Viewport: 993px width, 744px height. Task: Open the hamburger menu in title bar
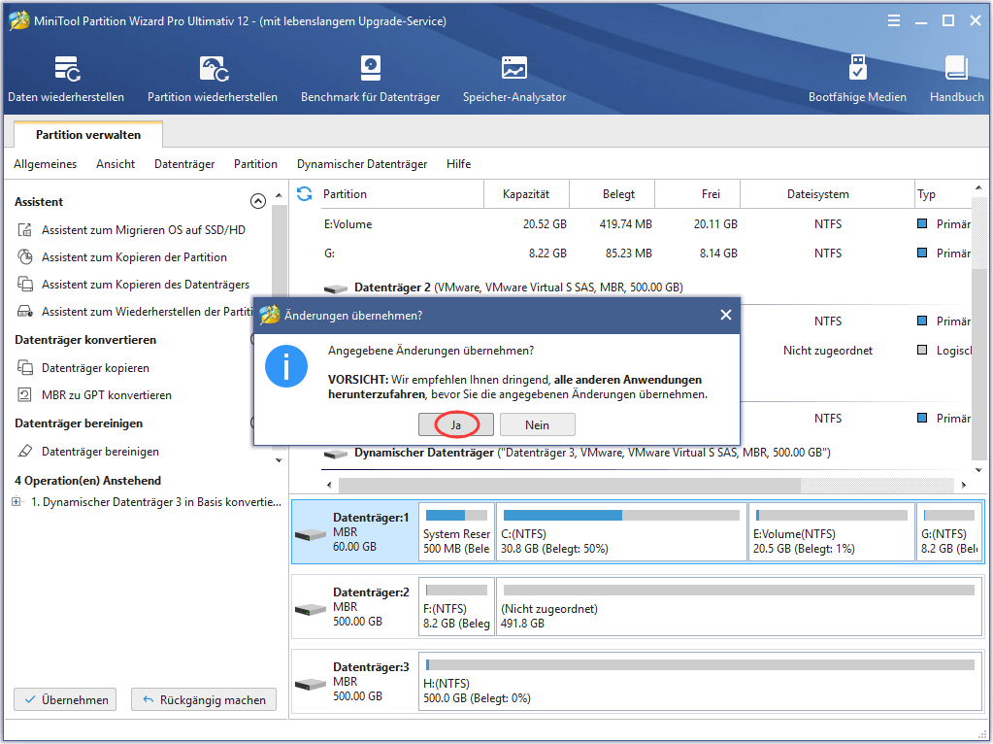893,19
